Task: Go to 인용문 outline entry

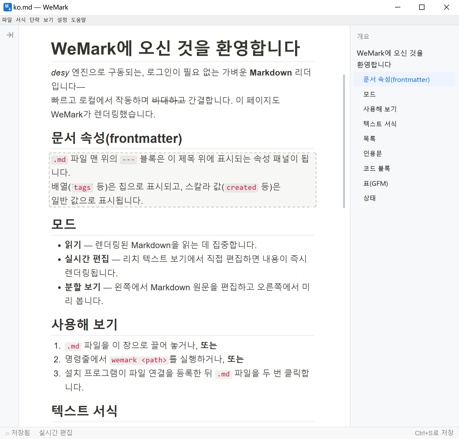Action: click(405, 153)
